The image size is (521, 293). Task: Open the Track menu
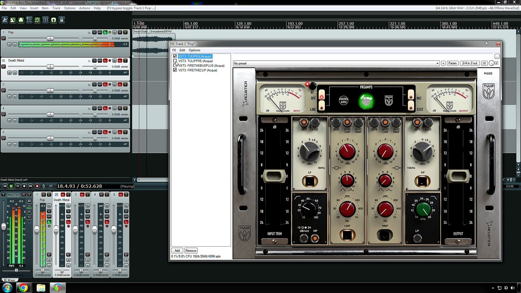[56, 8]
